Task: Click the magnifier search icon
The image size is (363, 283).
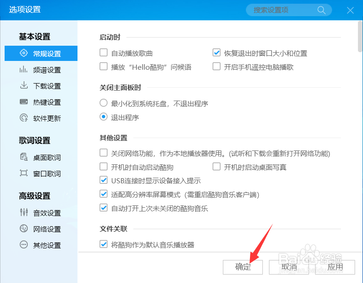Action: [321, 10]
